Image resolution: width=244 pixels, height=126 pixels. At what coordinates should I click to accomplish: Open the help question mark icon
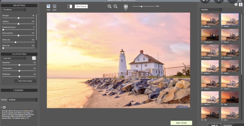[4, 107]
